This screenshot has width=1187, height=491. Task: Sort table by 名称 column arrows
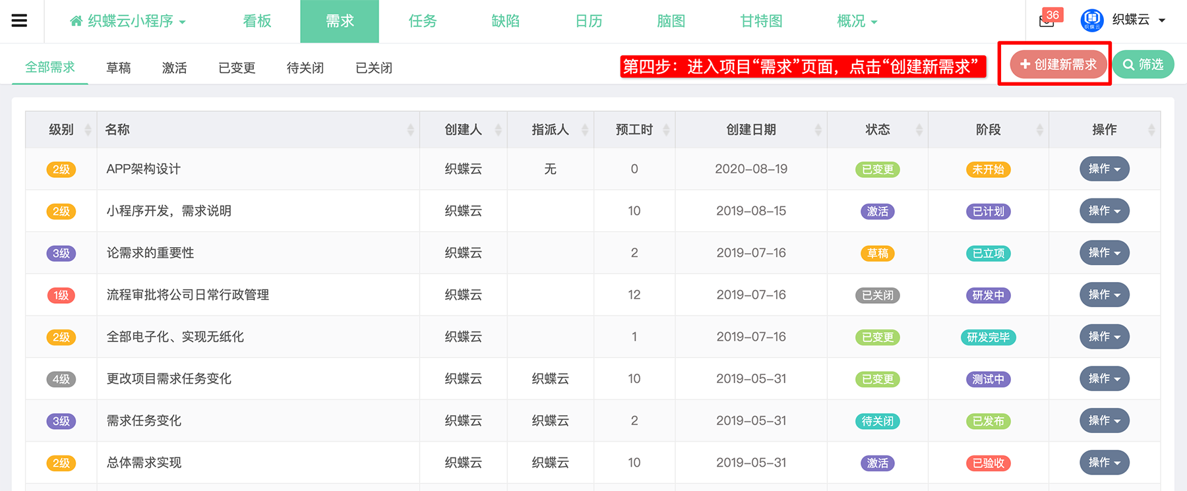(410, 130)
